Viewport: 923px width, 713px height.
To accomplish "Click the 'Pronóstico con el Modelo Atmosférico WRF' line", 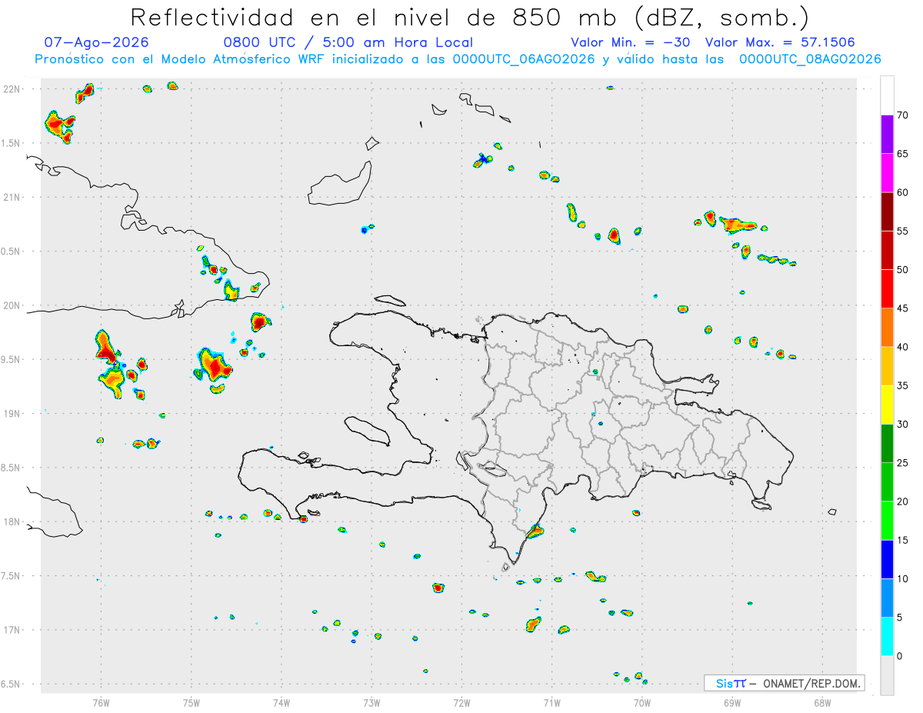I will coord(458,59).
